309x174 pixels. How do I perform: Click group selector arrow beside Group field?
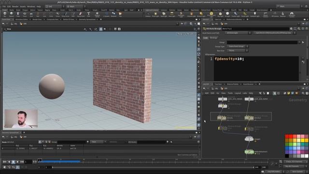pos(303,42)
